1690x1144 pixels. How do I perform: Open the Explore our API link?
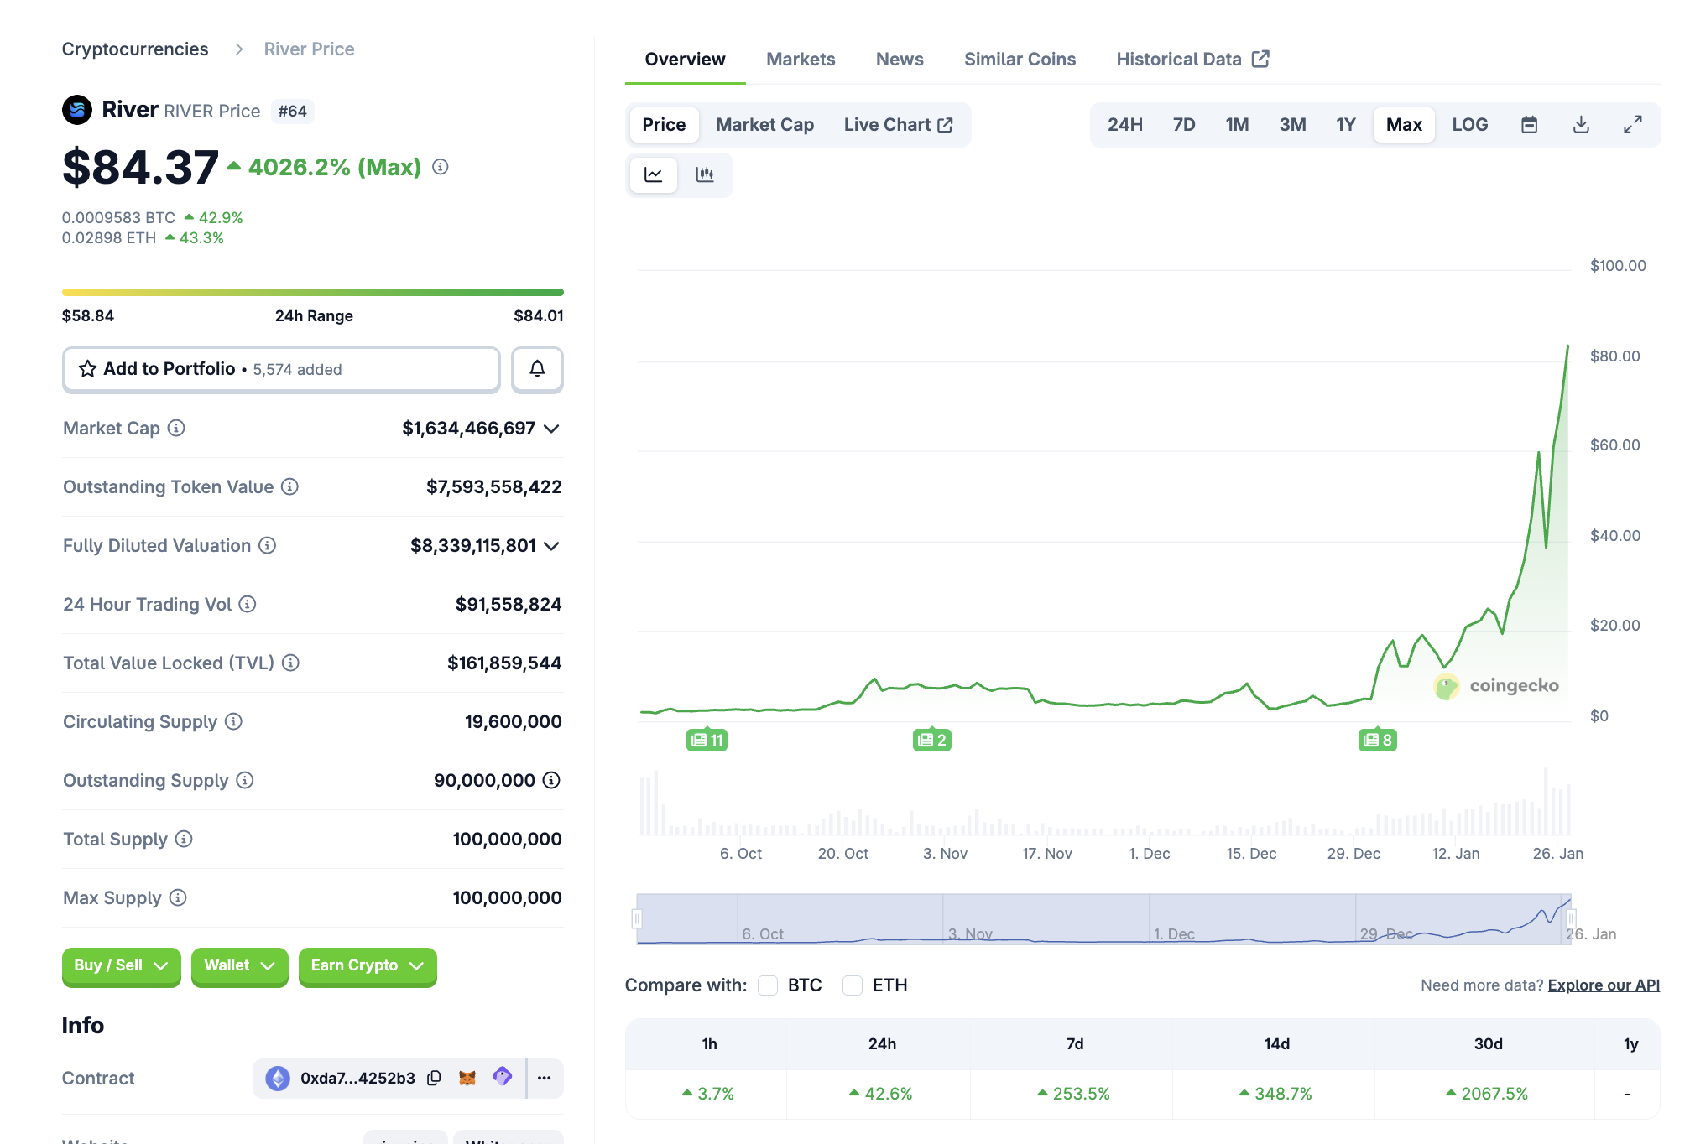click(1603, 985)
